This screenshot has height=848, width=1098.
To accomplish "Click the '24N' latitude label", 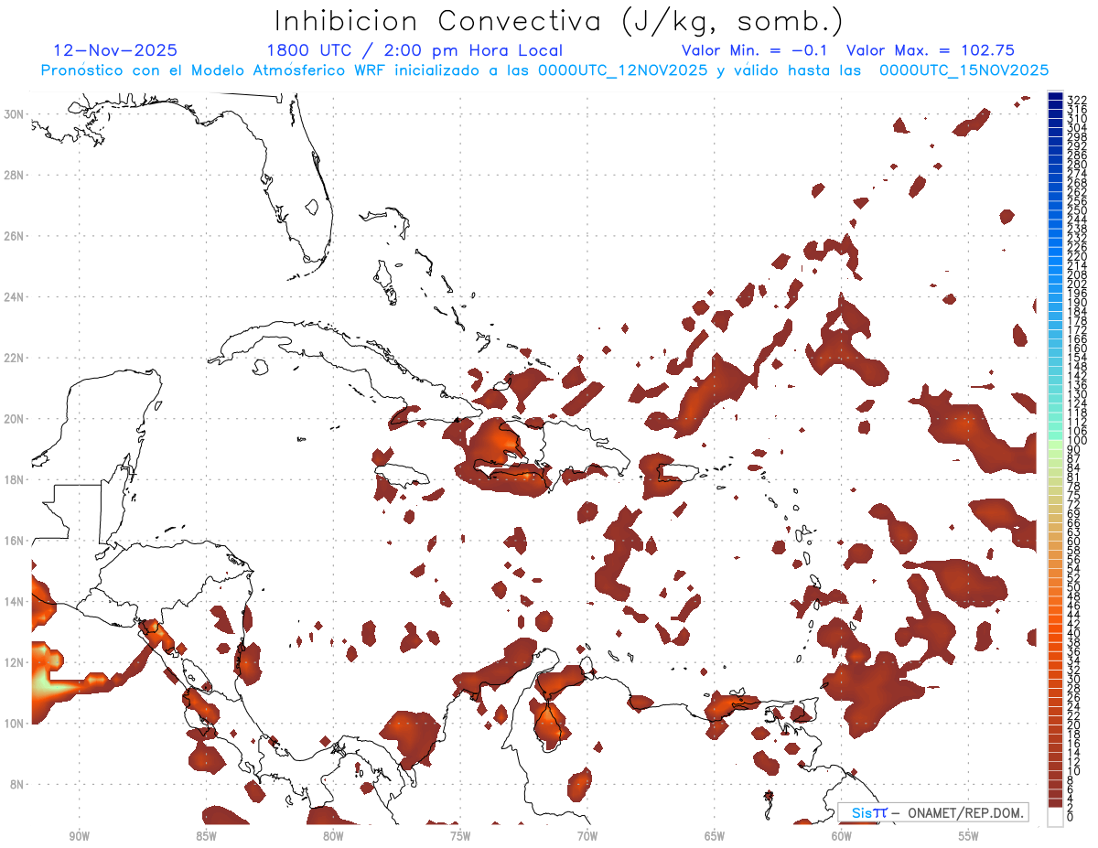I will (x=15, y=296).
